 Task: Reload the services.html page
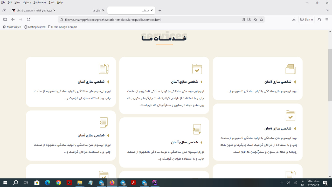coord(29,19)
